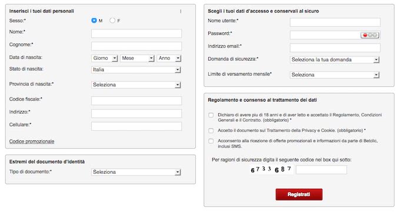Open the Giorno day dropdown

pos(104,58)
